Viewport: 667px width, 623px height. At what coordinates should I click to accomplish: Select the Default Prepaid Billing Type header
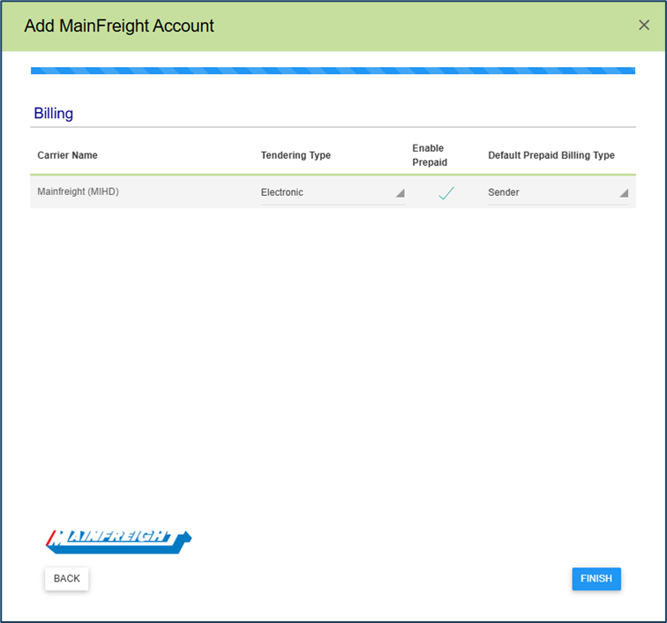(x=551, y=155)
